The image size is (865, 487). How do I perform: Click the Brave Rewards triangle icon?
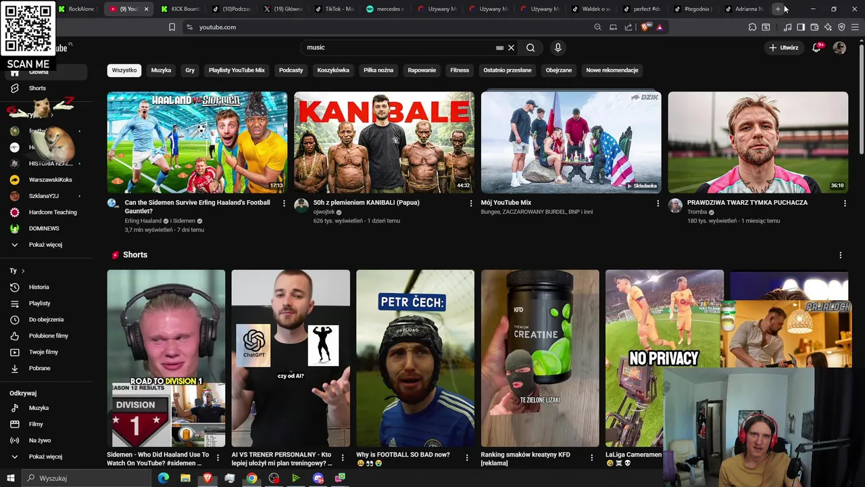[660, 27]
